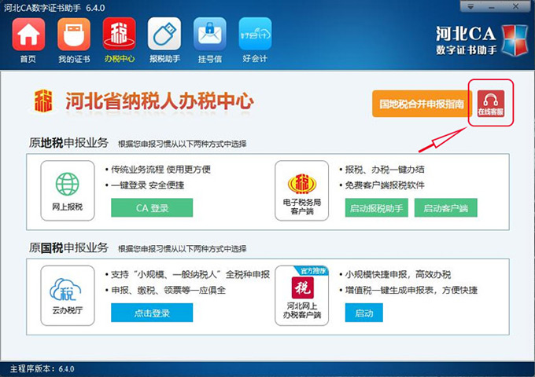
Task: Click the 原地税申报业务 heading
Action: [68, 143]
